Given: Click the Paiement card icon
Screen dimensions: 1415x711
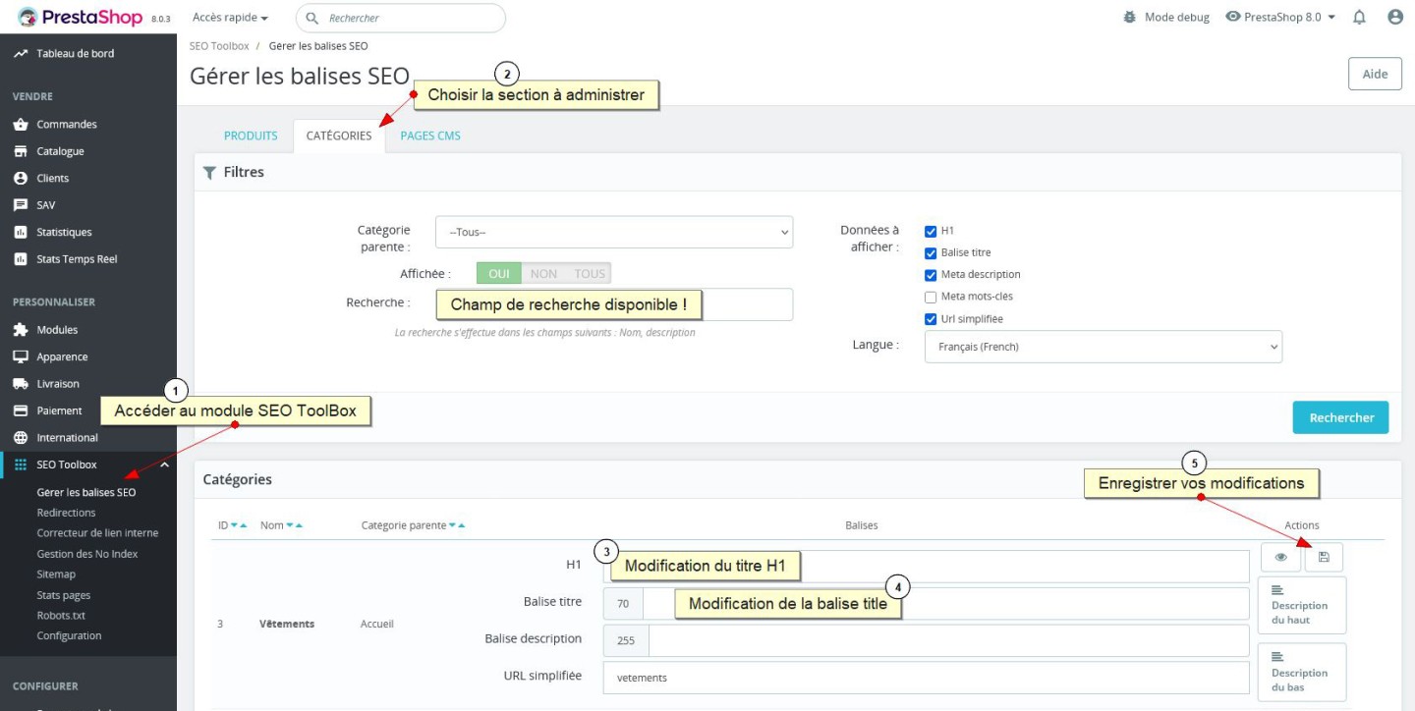Looking at the screenshot, I should [21, 410].
